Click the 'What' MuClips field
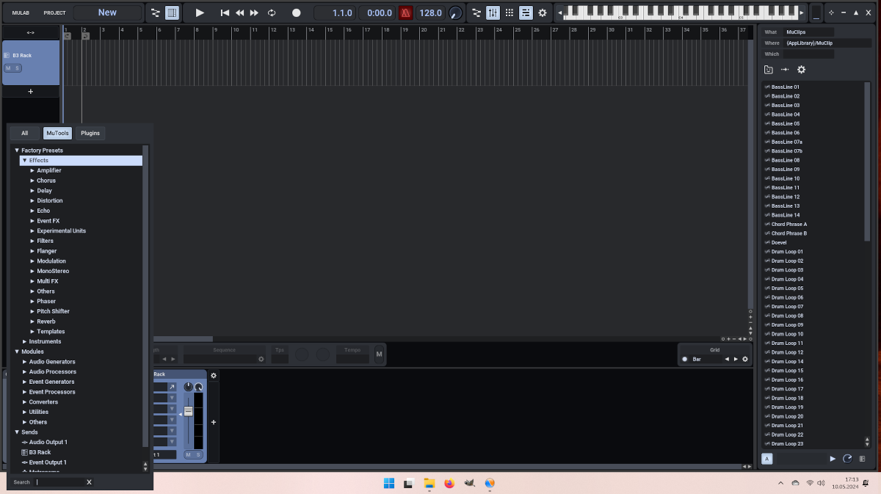 click(808, 32)
